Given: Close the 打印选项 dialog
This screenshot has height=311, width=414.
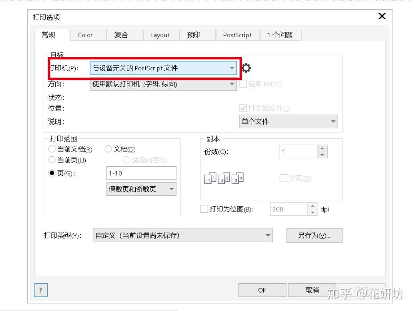Looking at the screenshot, I should pyautogui.click(x=382, y=16).
